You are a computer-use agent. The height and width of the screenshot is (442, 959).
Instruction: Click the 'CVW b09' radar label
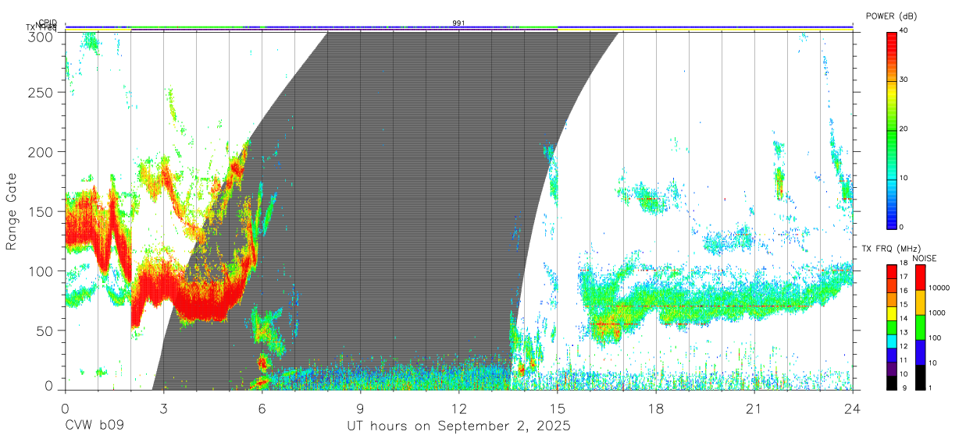click(94, 427)
